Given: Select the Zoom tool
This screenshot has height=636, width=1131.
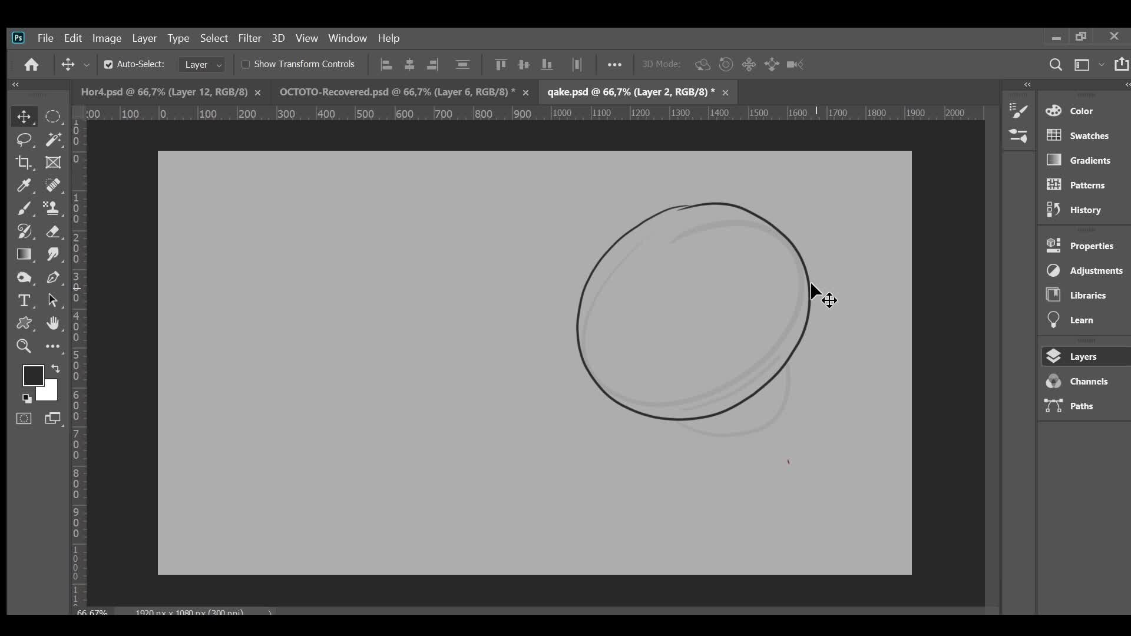Looking at the screenshot, I should (x=24, y=346).
